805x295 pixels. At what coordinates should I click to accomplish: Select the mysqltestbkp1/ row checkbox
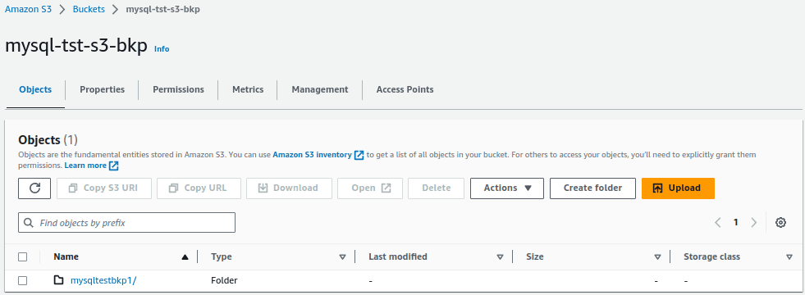pos(23,280)
